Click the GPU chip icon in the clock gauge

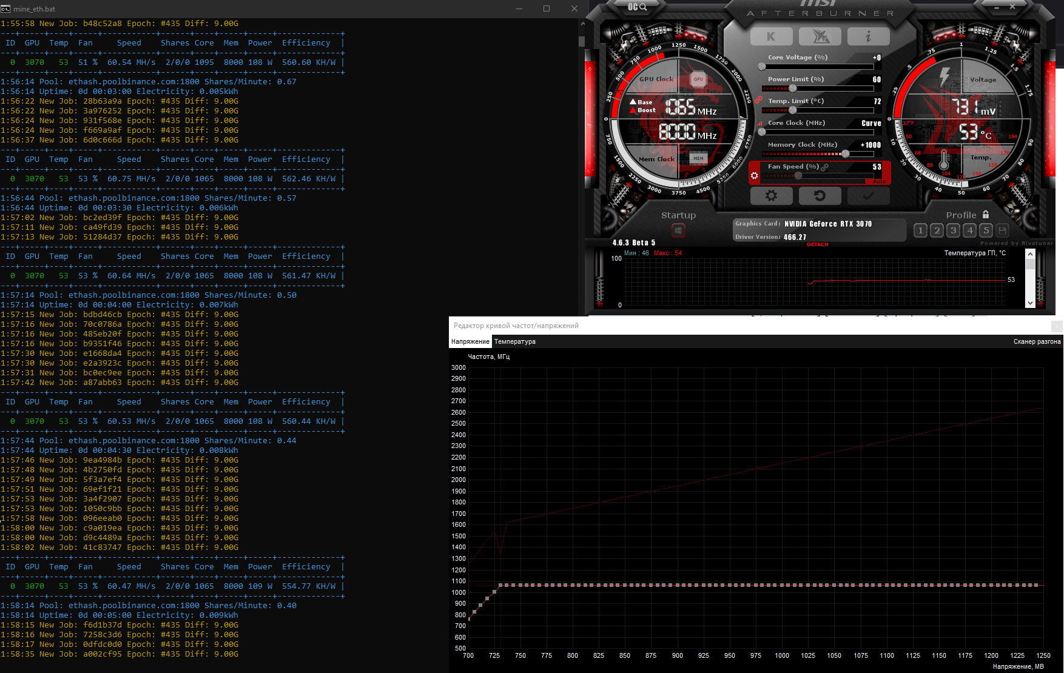pyautogui.click(x=698, y=79)
